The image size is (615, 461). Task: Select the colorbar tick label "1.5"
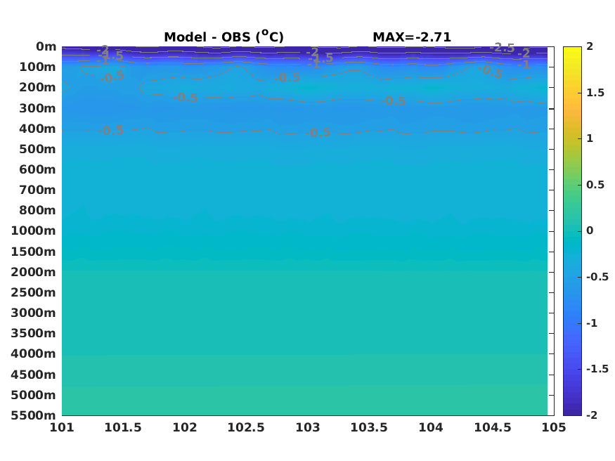pyautogui.click(x=595, y=93)
